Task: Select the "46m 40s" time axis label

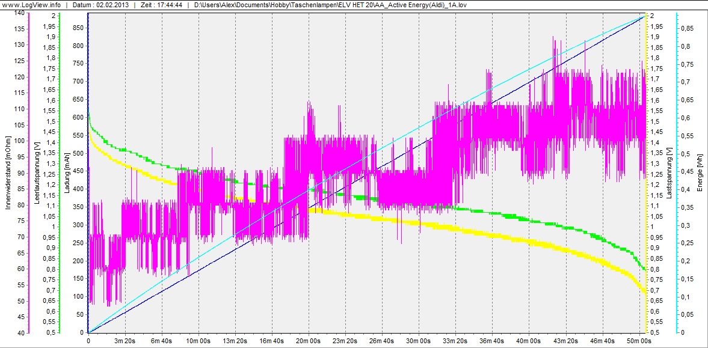Action: (603, 340)
